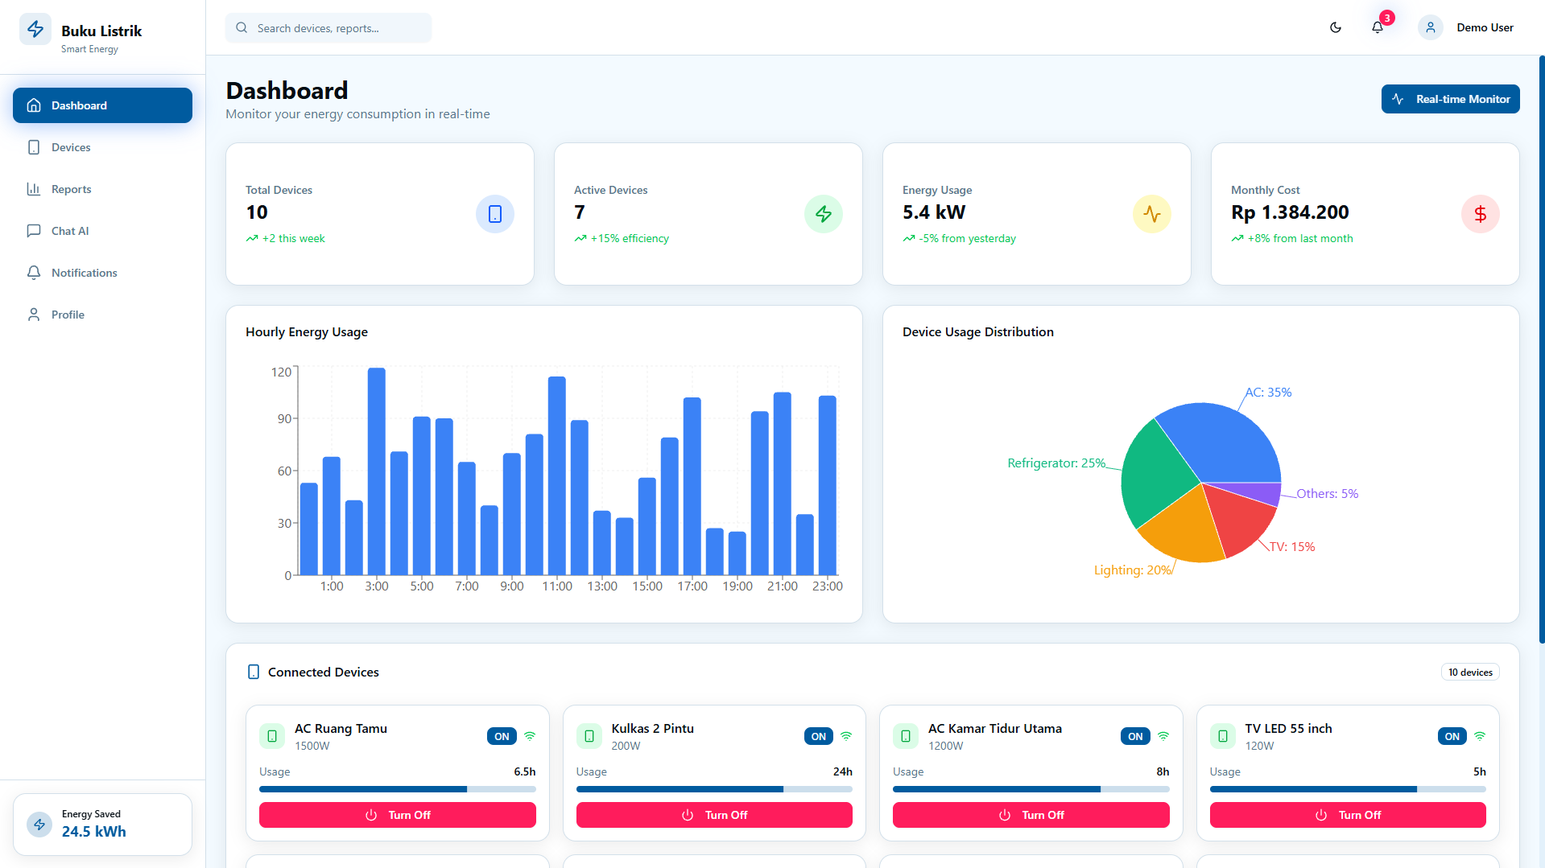Click the Energy Saved bolt icon
The width and height of the screenshot is (1545, 868).
[x=39, y=825]
